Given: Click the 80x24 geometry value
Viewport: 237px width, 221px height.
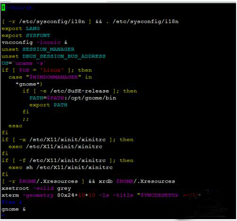Looking at the screenshot, I should click(66, 195).
